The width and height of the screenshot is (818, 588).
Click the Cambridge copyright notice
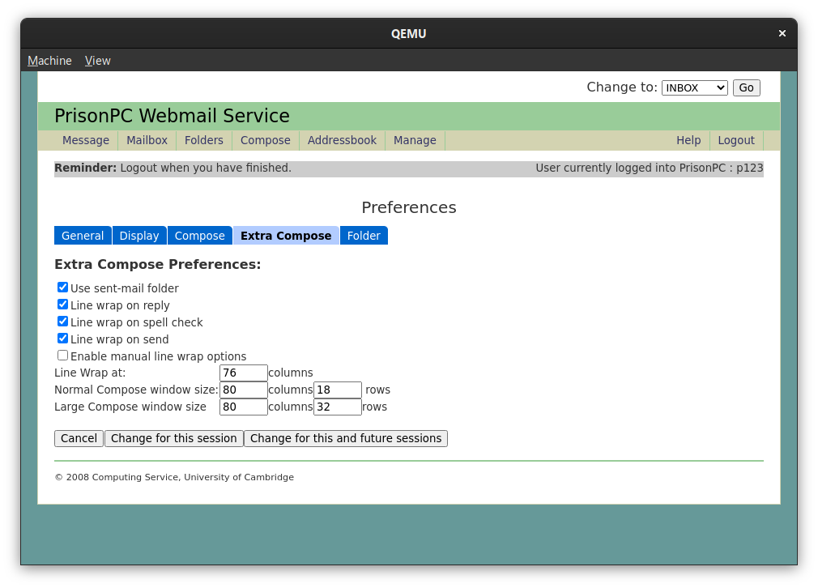[x=174, y=477]
